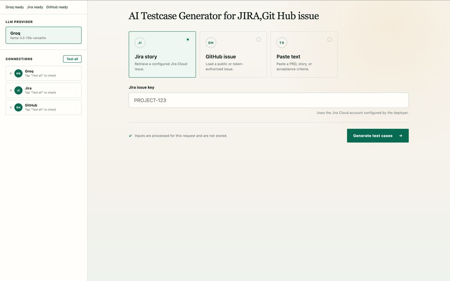The height and width of the screenshot is (281, 450).
Task: Click Jira ready status text
Action: (35, 7)
